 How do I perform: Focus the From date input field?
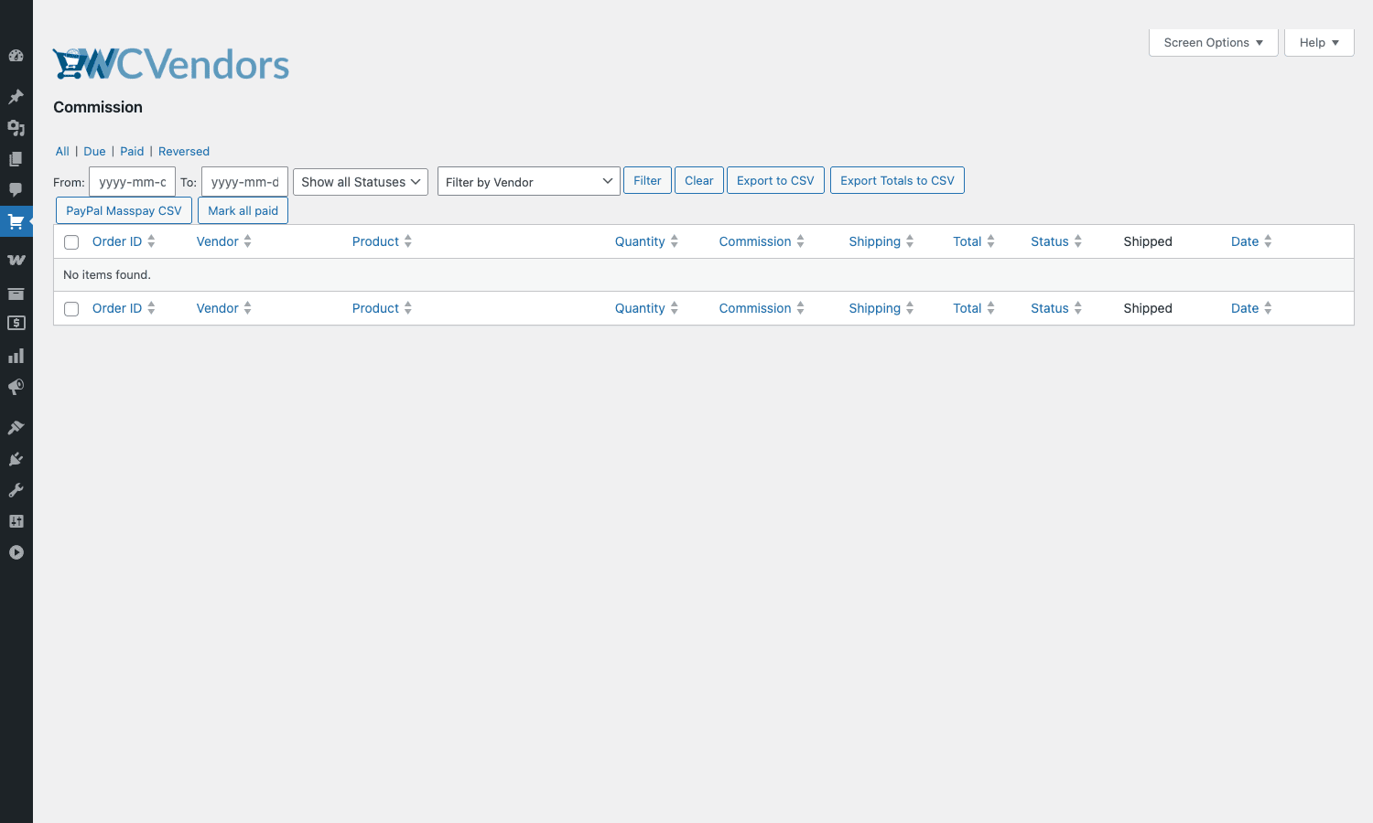[x=132, y=182]
